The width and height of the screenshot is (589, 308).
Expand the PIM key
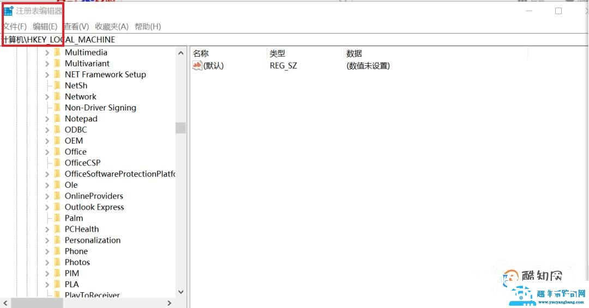pyautogui.click(x=47, y=274)
